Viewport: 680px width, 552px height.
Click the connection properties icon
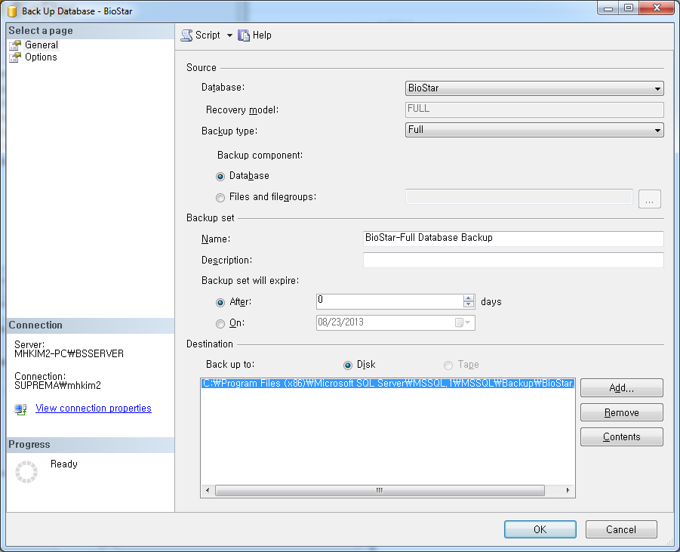coord(21,409)
